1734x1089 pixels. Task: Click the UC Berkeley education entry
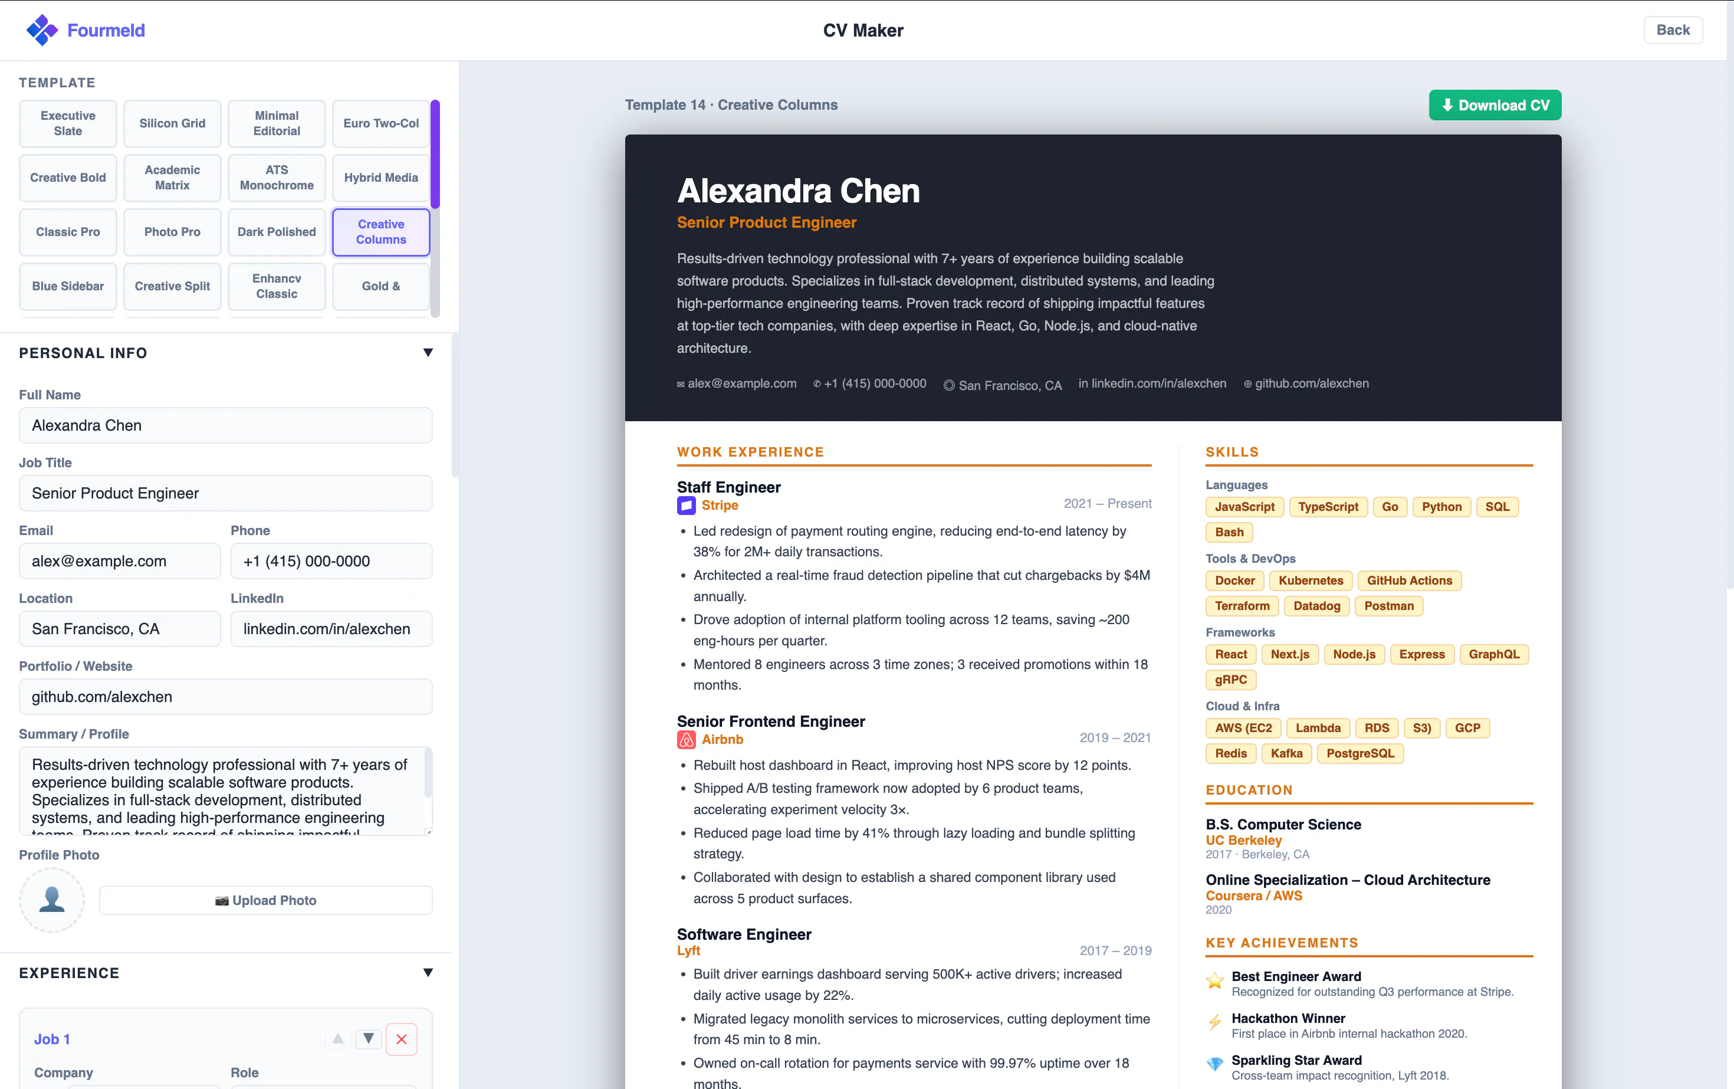pyautogui.click(x=1244, y=841)
